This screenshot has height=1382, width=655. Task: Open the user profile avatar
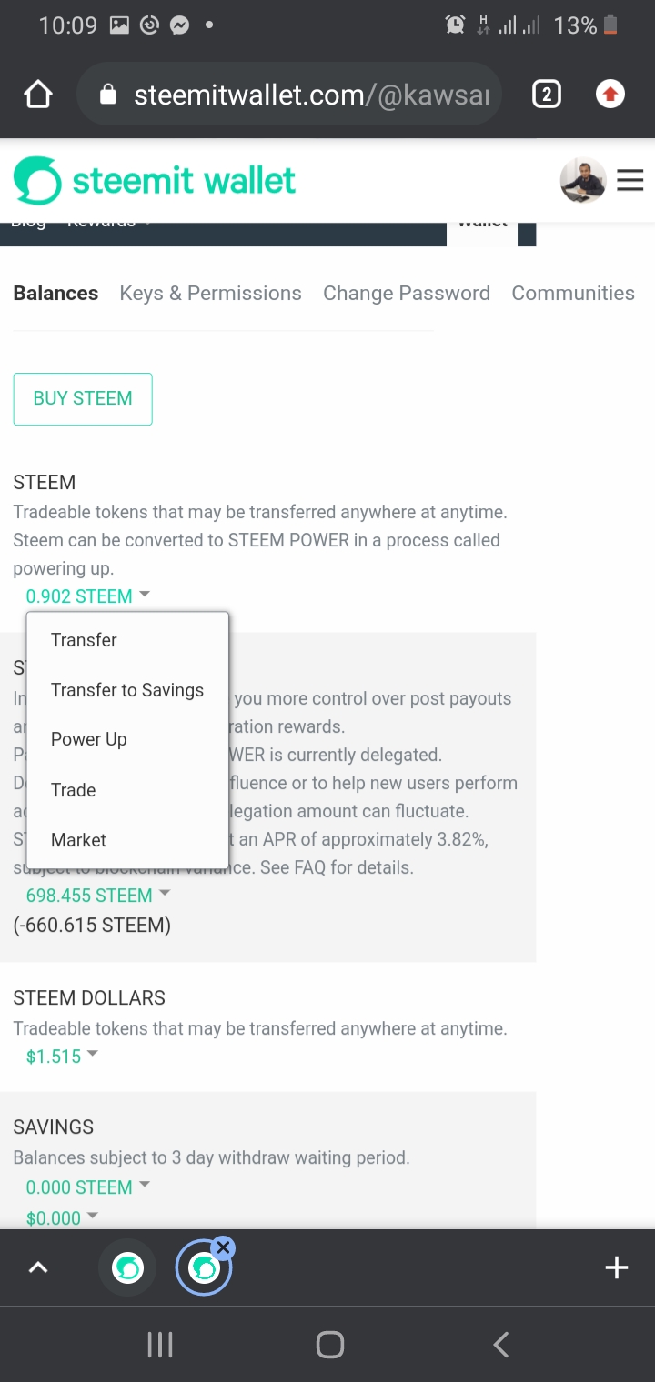tap(582, 181)
